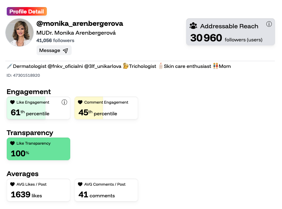
Task: Click the heart icon on AVG Likes / Post
Action: coord(12,184)
